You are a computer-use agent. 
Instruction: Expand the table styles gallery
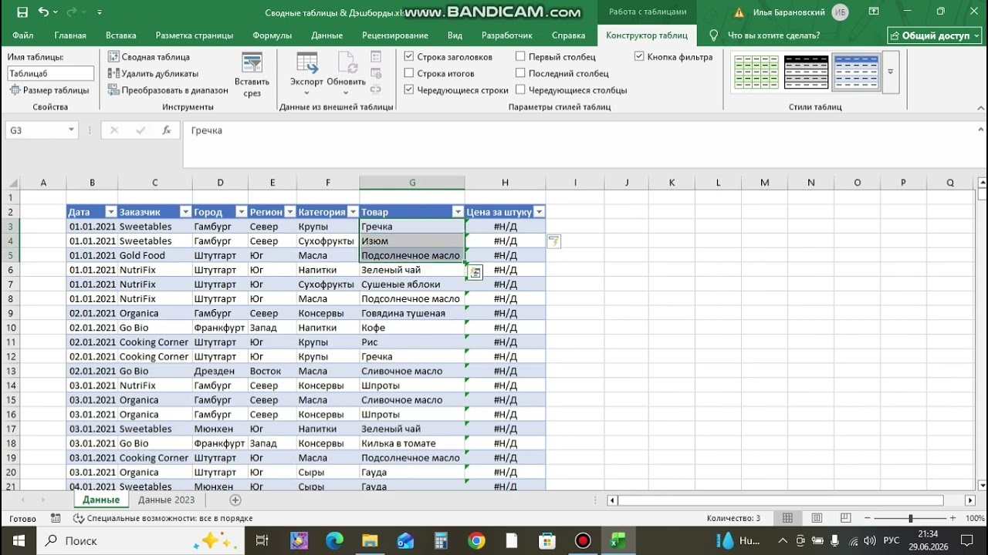point(891,72)
